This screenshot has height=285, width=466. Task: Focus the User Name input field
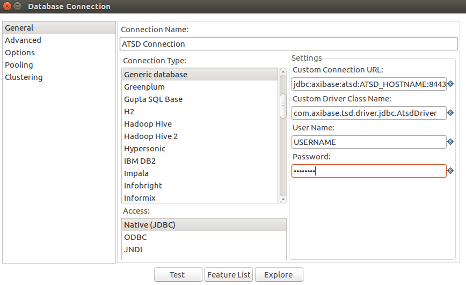(369, 142)
